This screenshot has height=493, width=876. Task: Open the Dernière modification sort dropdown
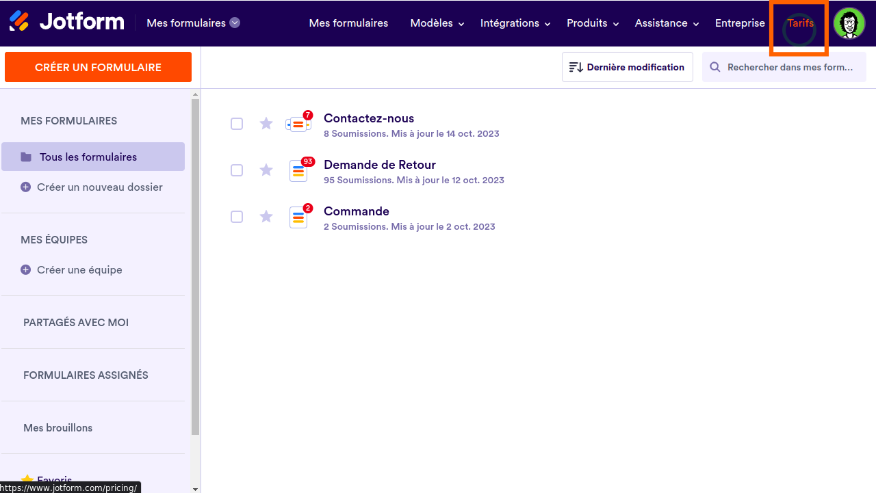coord(627,67)
